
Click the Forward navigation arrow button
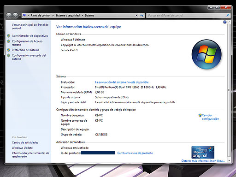15,16
